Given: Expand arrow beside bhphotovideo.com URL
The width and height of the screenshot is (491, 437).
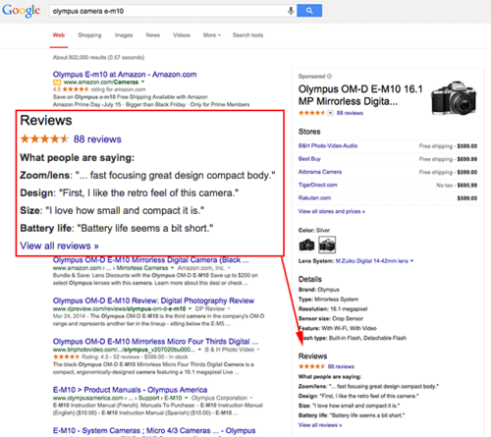Looking at the screenshot, I should coord(199,350).
